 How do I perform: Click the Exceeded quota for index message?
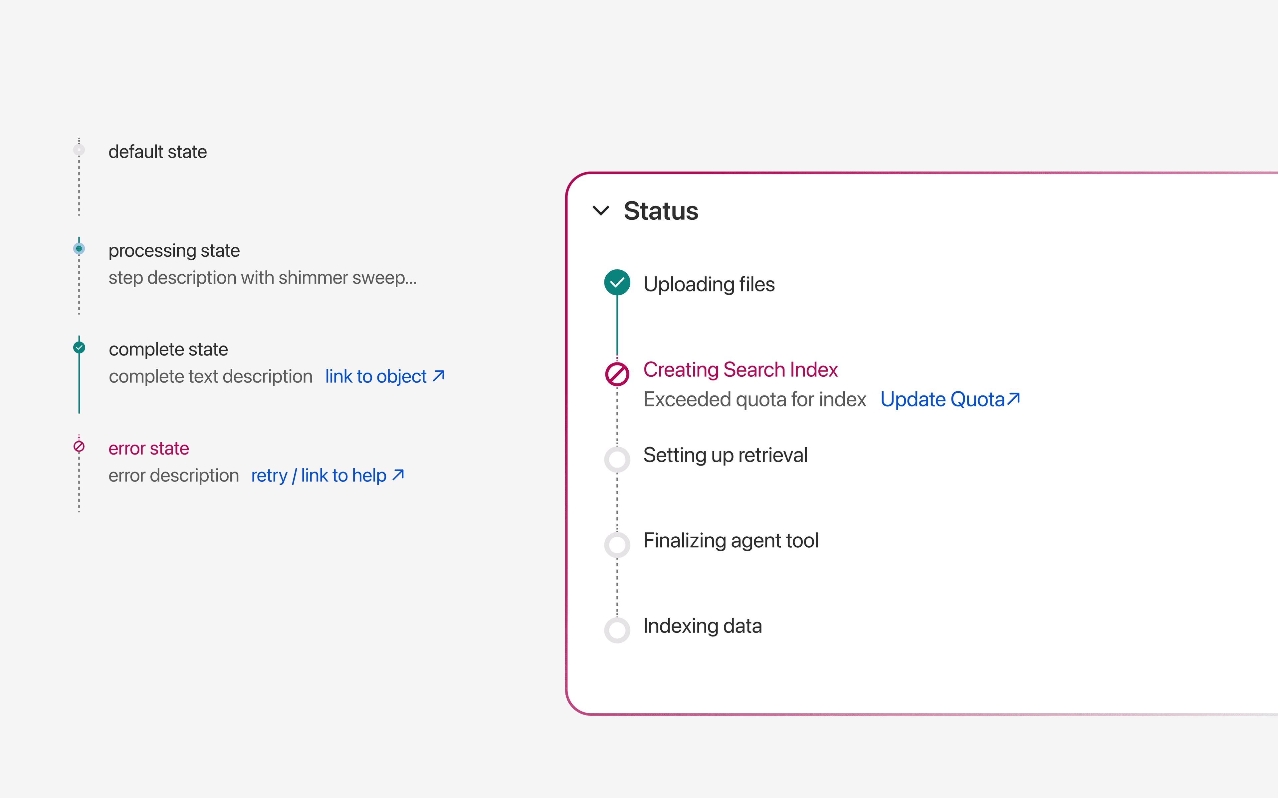point(755,400)
